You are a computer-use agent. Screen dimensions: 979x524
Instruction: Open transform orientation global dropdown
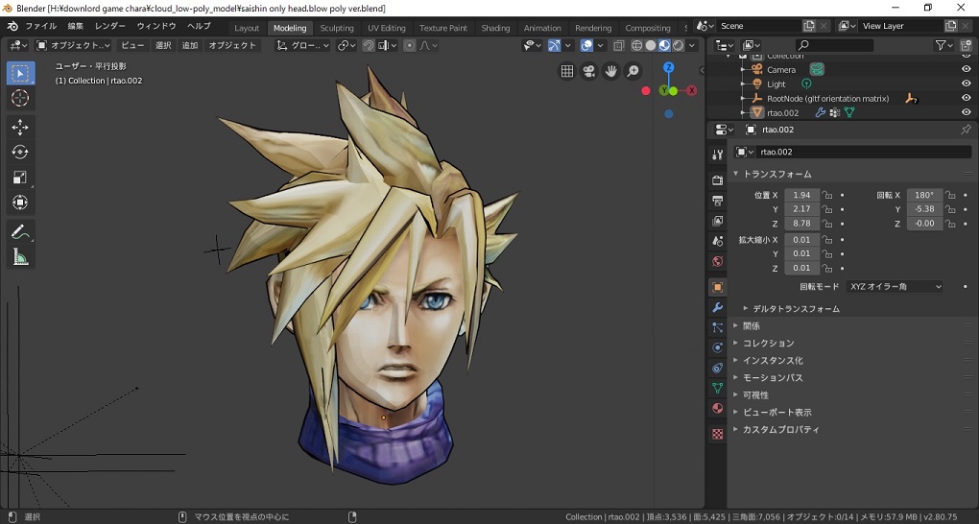tap(302, 46)
